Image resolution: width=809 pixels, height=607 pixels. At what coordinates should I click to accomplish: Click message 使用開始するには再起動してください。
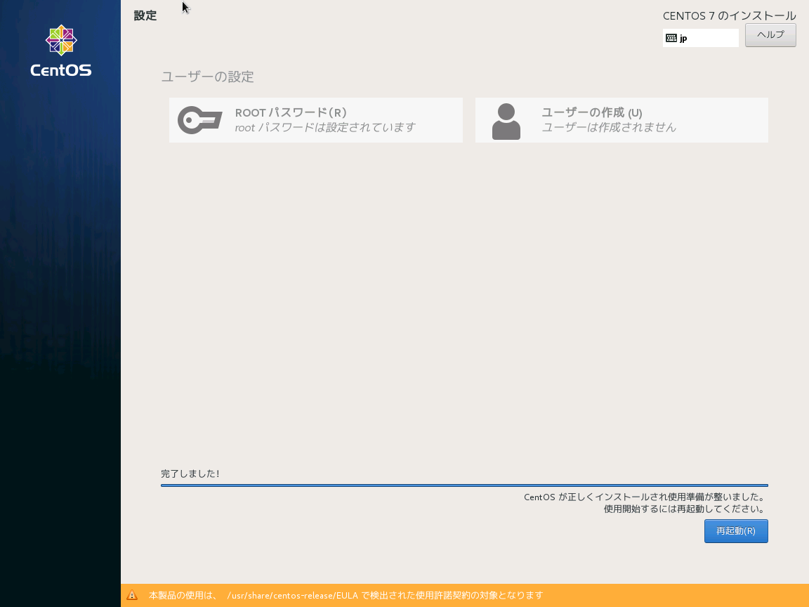coord(684,509)
